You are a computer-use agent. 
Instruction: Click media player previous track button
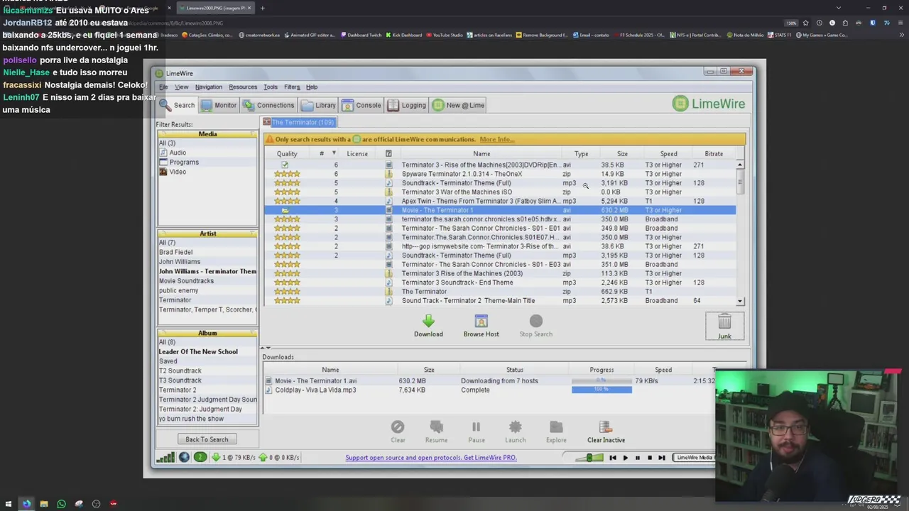[613, 458]
